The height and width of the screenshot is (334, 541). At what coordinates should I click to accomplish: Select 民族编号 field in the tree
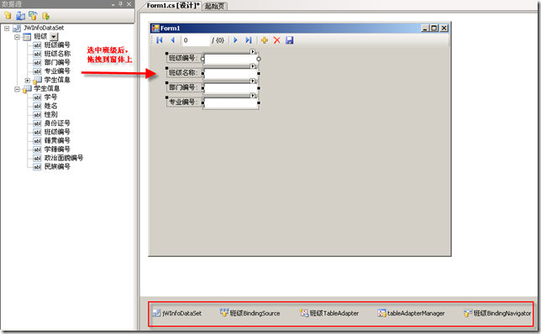pos(57,166)
